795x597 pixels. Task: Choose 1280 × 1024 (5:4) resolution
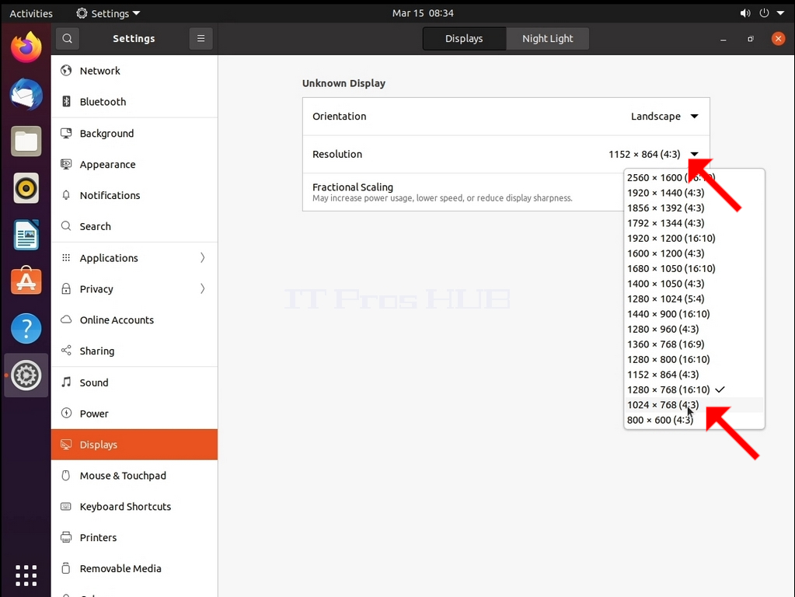694,298
